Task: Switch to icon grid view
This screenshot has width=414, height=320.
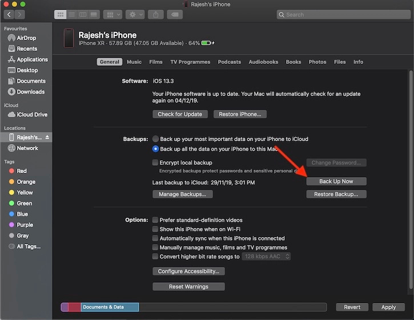Action: point(61,14)
